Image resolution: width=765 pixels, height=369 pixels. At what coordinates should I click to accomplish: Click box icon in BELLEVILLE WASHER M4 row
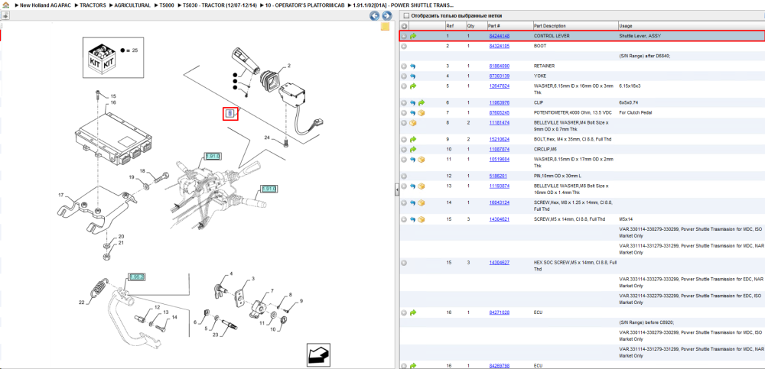(x=413, y=122)
